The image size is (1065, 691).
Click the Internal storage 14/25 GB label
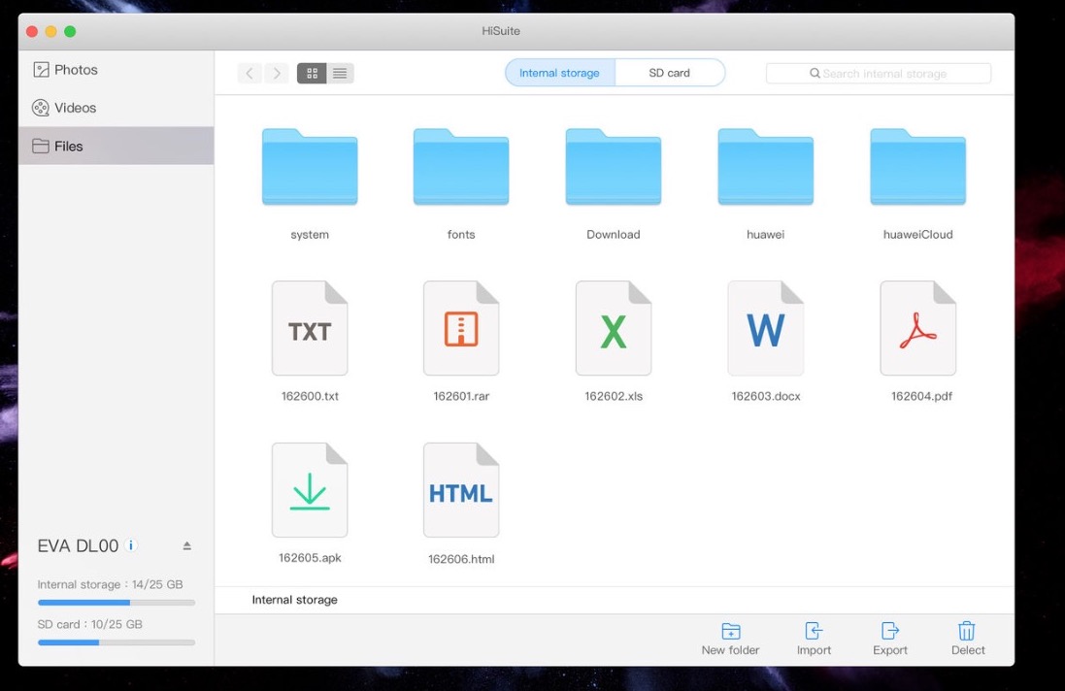click(110, 584)
